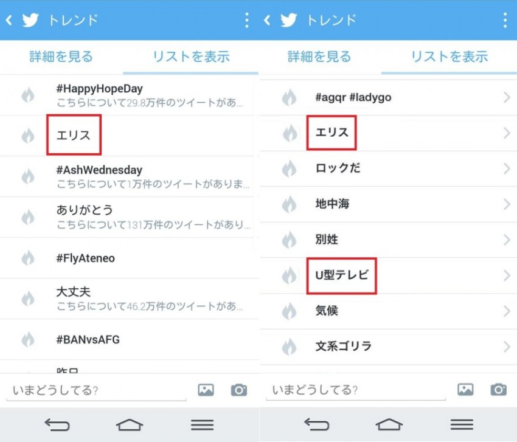Tap camera icon in right compose bar
Screen dimensions: 517x442
point(499,389)
